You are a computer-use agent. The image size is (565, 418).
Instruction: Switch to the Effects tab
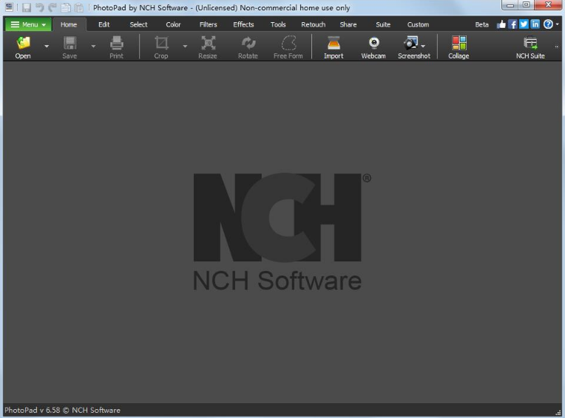point(243,24)
